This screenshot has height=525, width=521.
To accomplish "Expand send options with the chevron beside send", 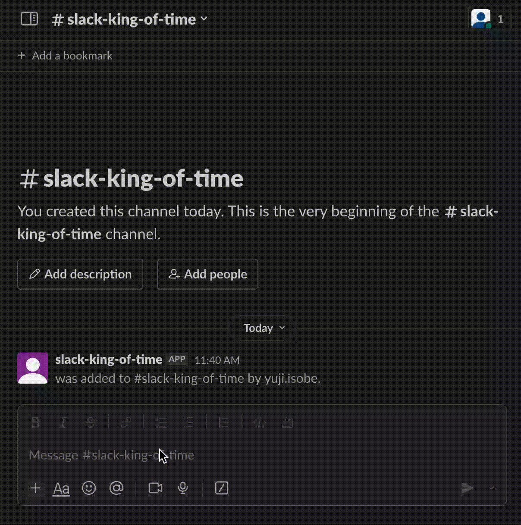I will tap(492, 488).
